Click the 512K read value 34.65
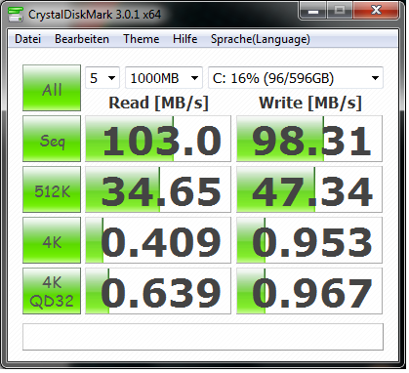409x373 pixels. (x=158, y=189)
